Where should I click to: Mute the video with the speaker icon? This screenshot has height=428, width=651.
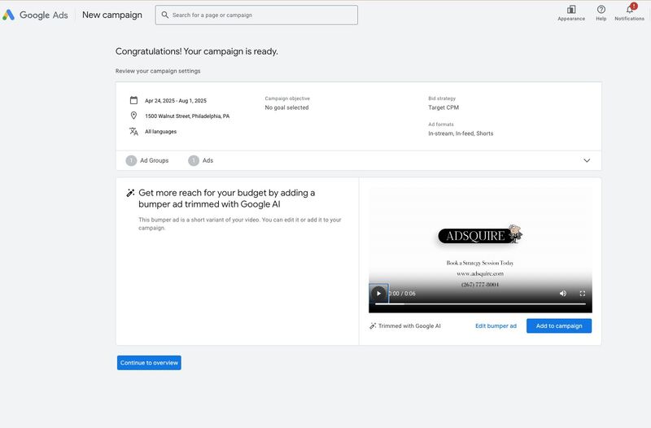pos(562,294)
